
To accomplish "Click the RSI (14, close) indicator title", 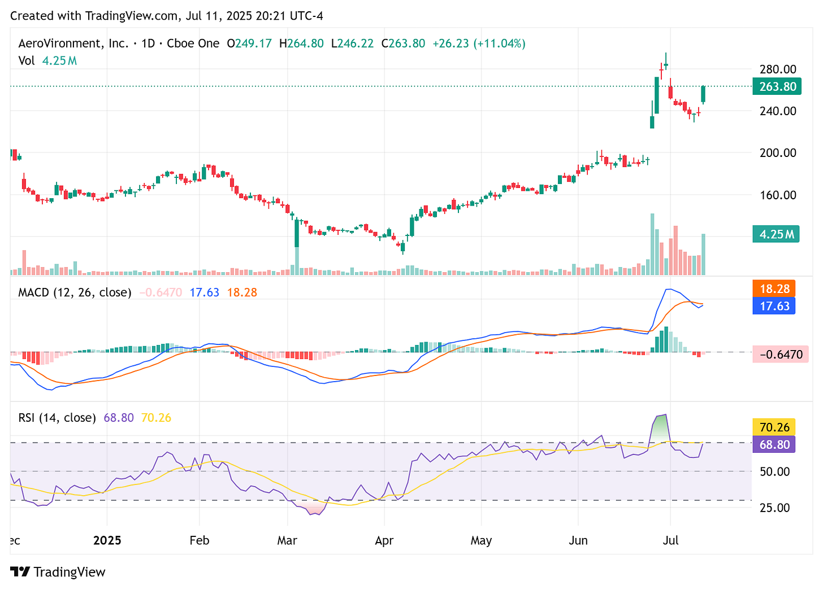I will click(x=57, y=417).
